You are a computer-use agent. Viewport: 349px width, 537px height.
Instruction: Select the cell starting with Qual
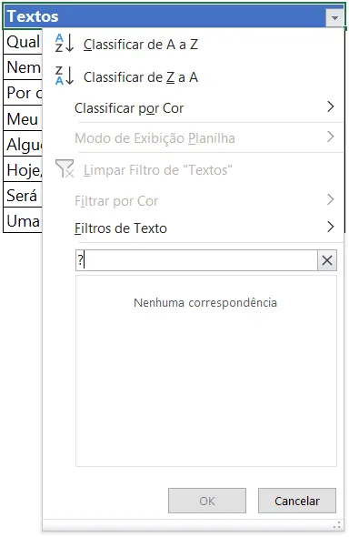coord(23,42)
